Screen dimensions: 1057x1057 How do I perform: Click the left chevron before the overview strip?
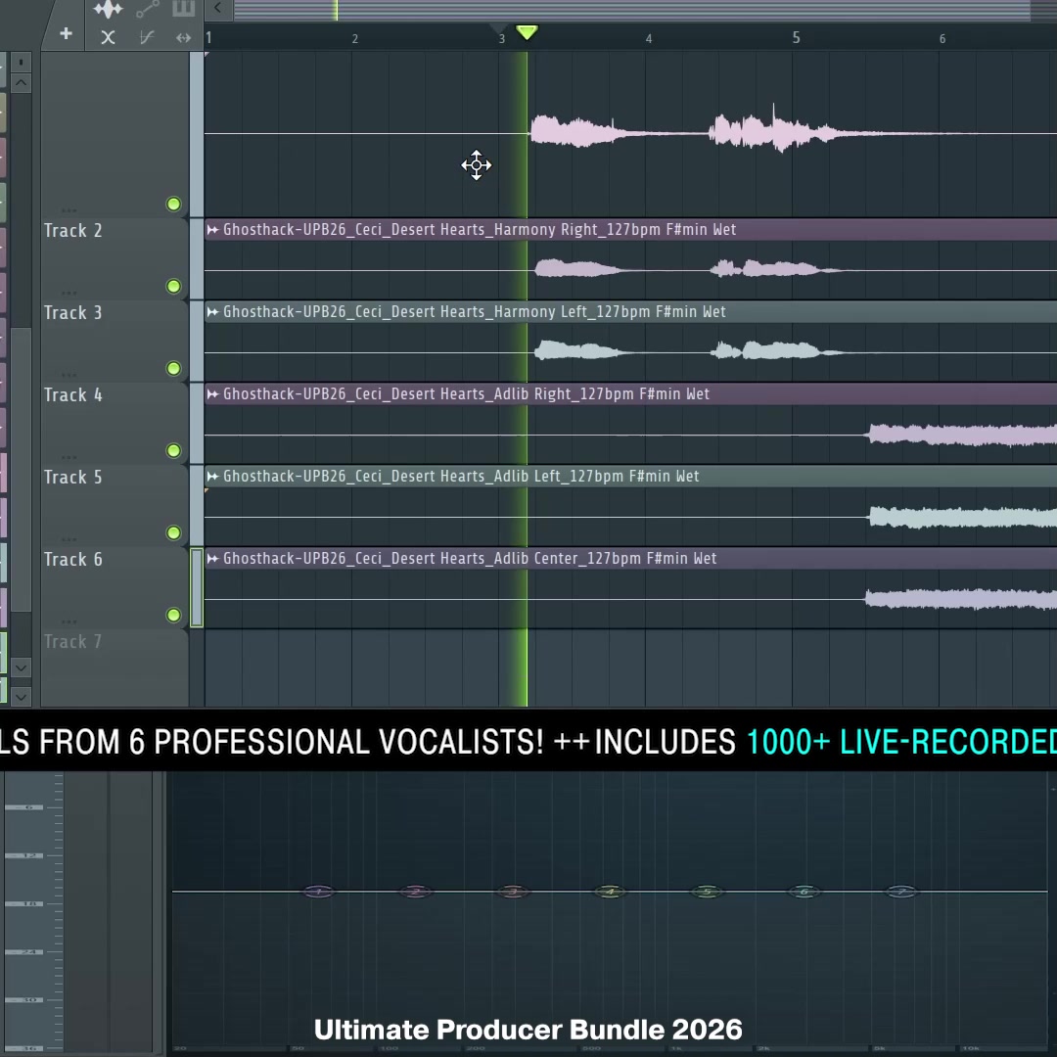(x=217, y=8)
